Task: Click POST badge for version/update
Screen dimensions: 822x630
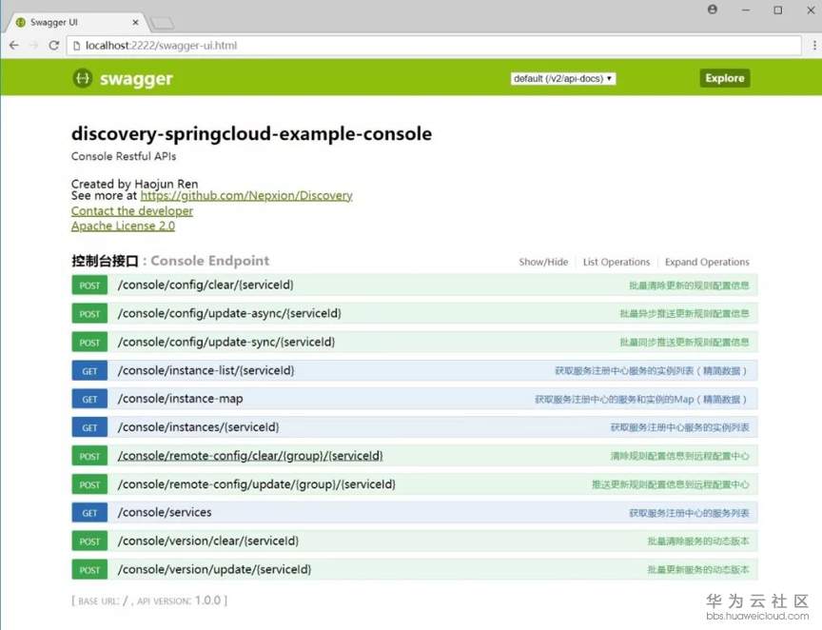Action: [89, 570]
